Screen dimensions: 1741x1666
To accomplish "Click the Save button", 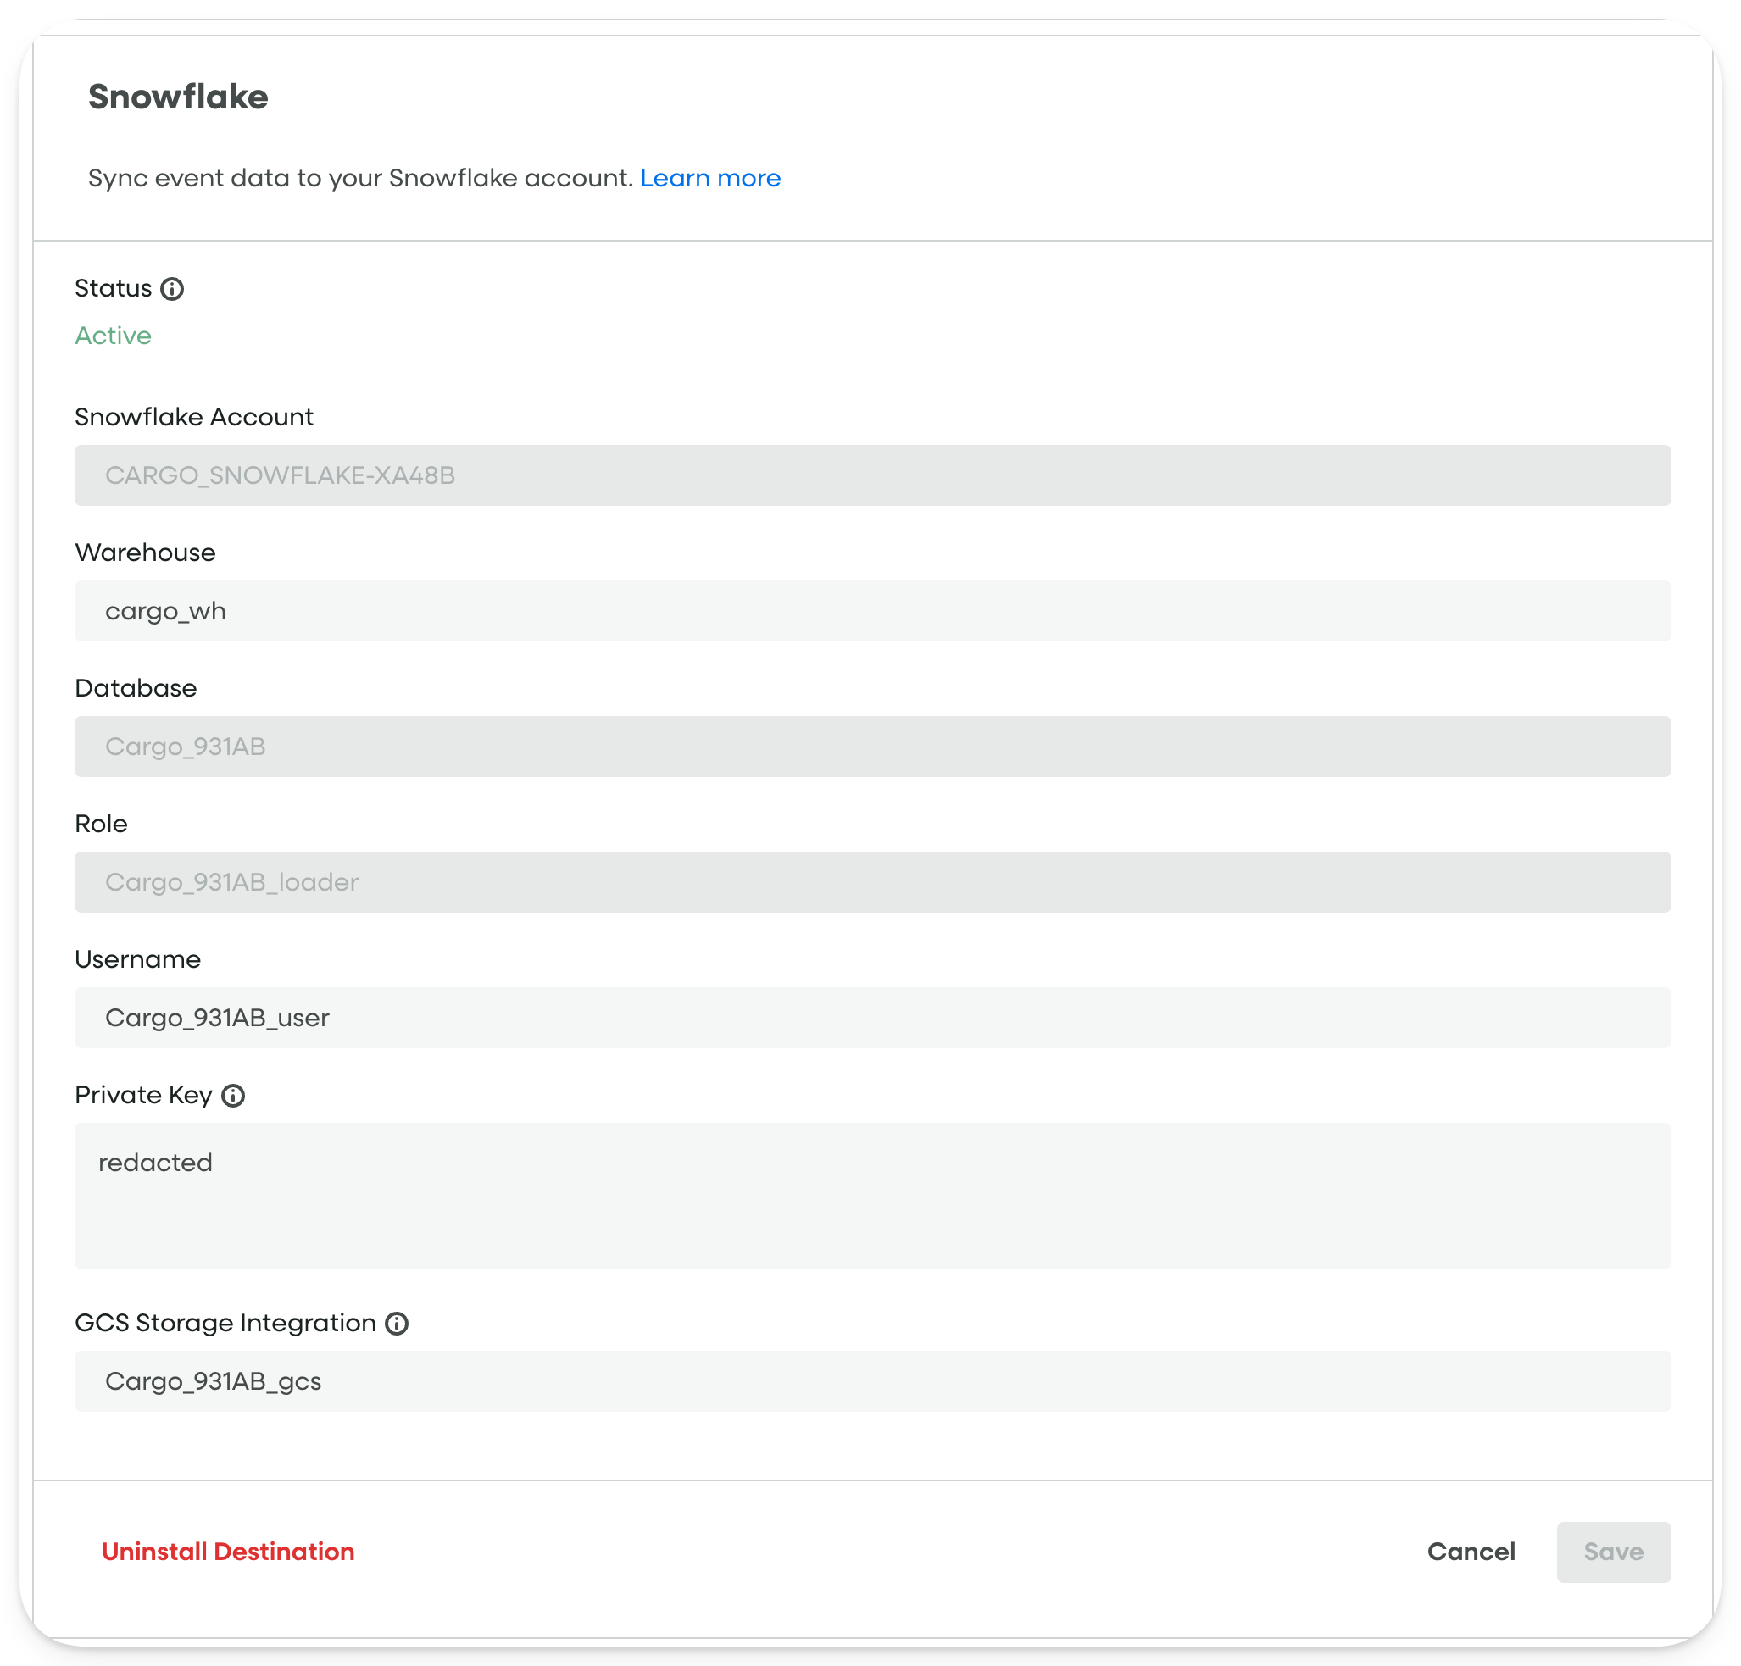I will [1612, 1552].
